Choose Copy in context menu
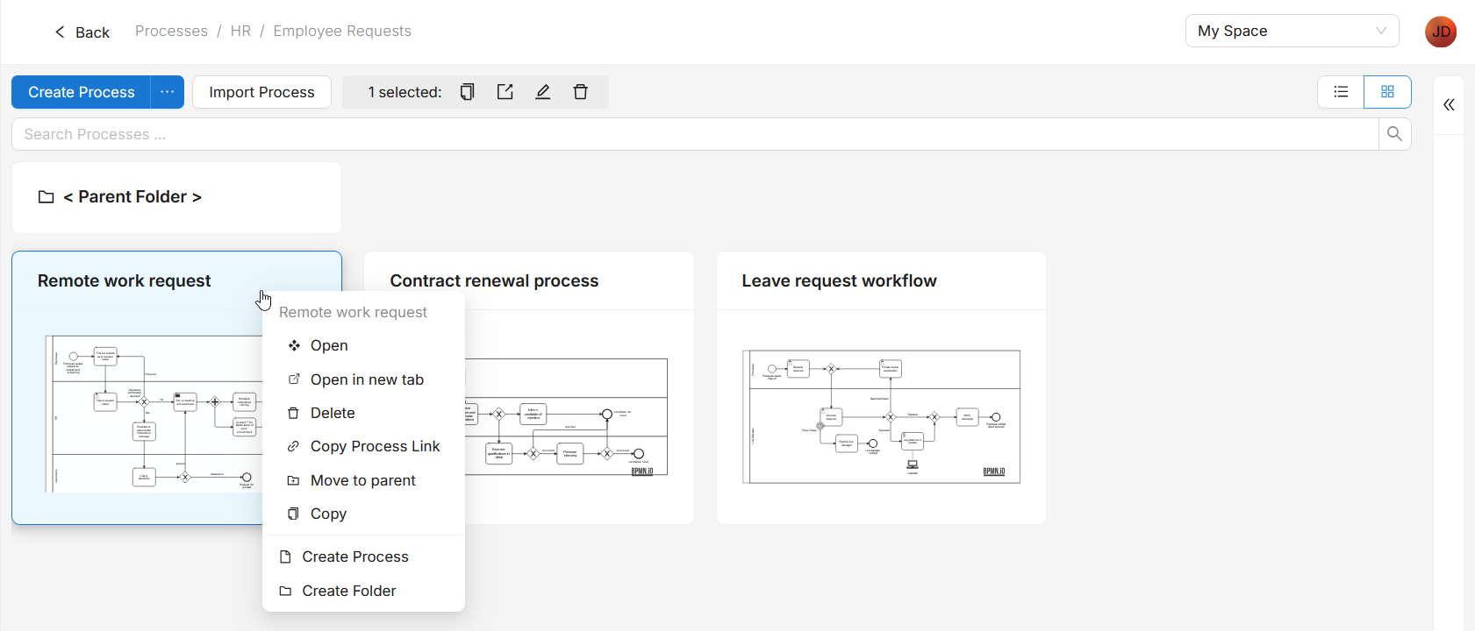Viewport: 1475px width, 631px height. pyautogui.click(x=363, y=514)
